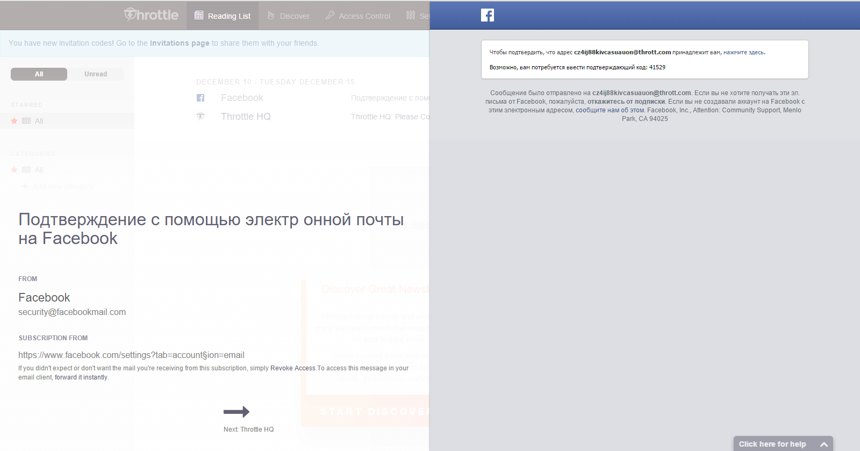Open the Reading List tab

(x=223, y=16)
